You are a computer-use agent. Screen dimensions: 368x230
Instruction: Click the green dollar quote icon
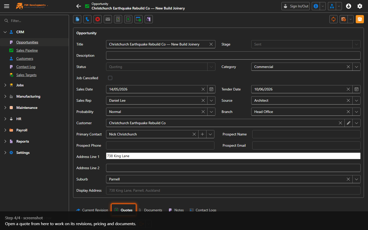pyautogui.click(x=128, y=19)
